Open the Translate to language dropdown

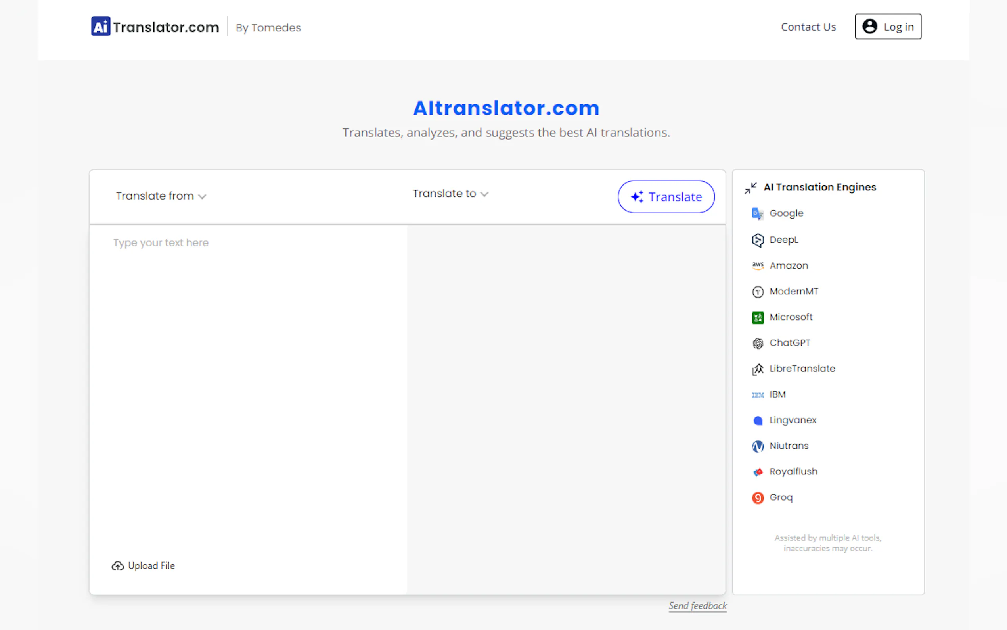point(450,194)
